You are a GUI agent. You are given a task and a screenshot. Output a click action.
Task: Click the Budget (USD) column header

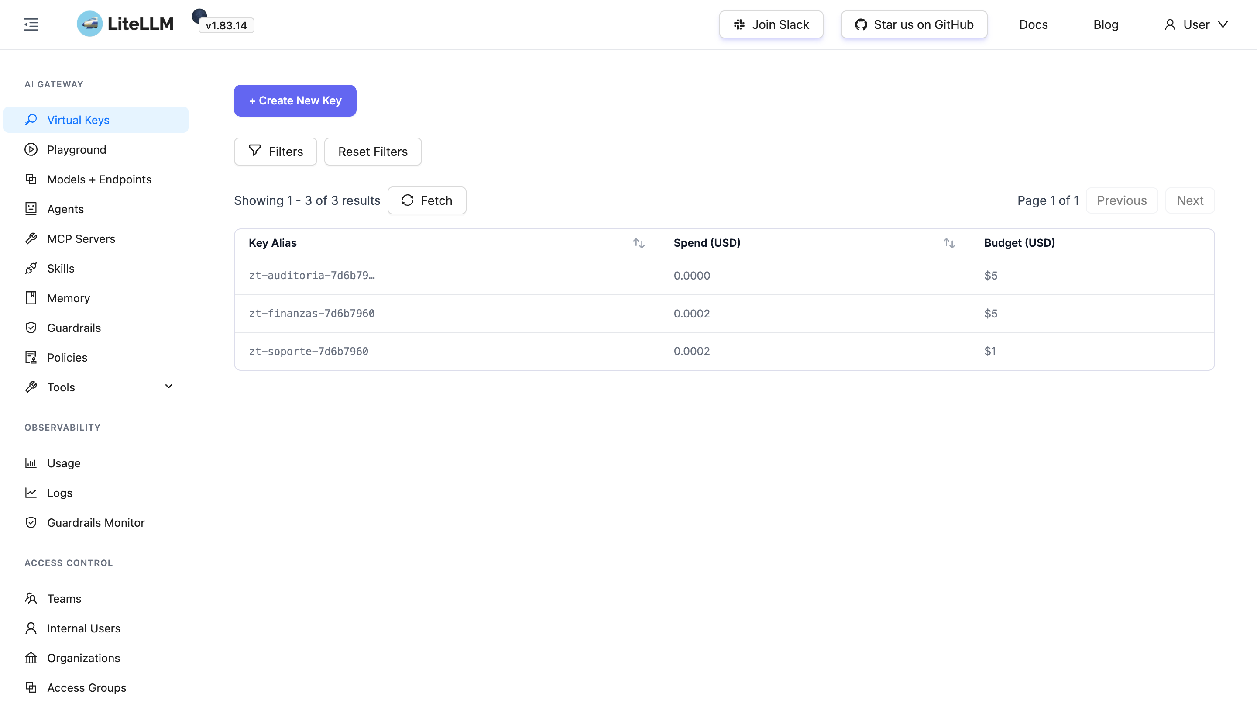(x=1020, y=243)
